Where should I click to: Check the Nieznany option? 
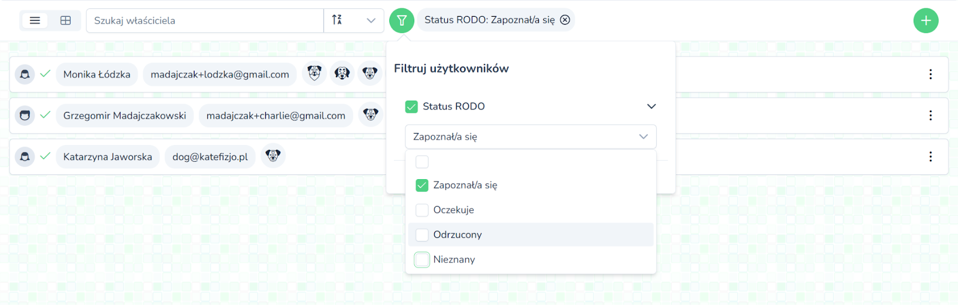(x=422, y=259)
